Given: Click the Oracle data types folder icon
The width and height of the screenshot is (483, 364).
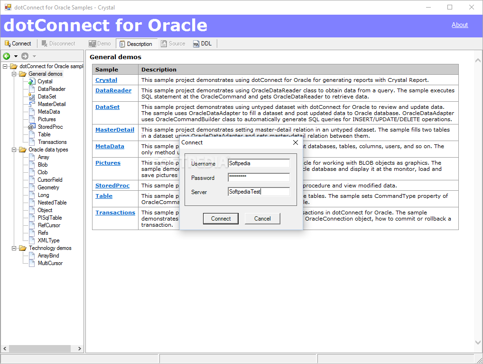Looking at the screenshot, I should point(23,150).
